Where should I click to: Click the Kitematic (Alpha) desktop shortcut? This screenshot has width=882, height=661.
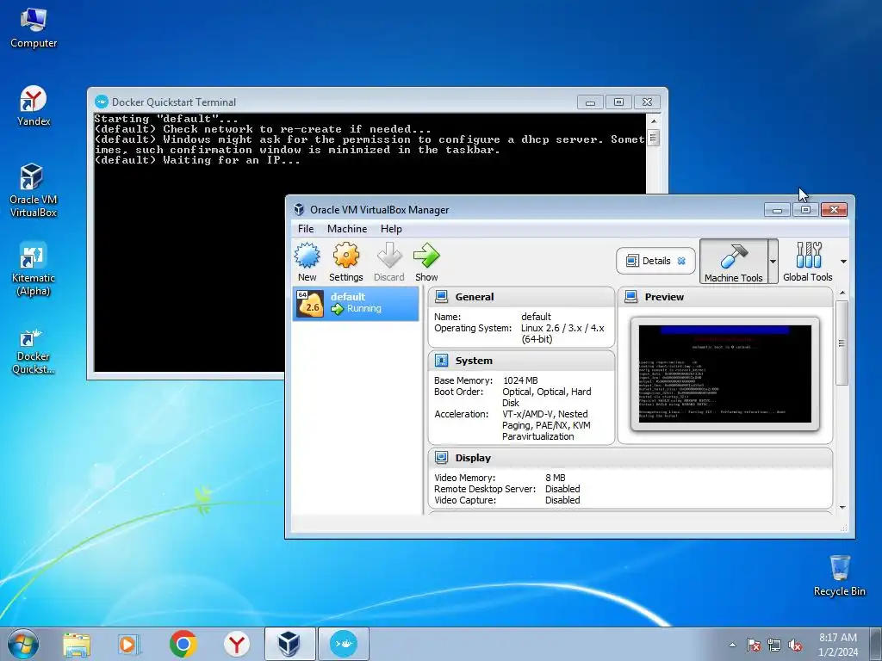click(34, 269)
